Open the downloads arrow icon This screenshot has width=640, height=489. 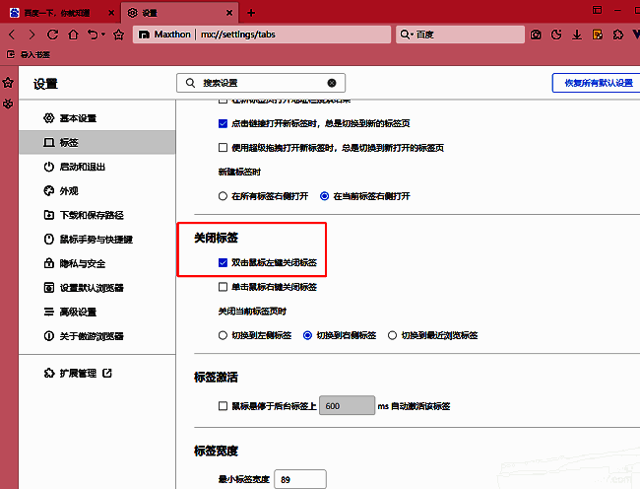click(x=575, y=35)
